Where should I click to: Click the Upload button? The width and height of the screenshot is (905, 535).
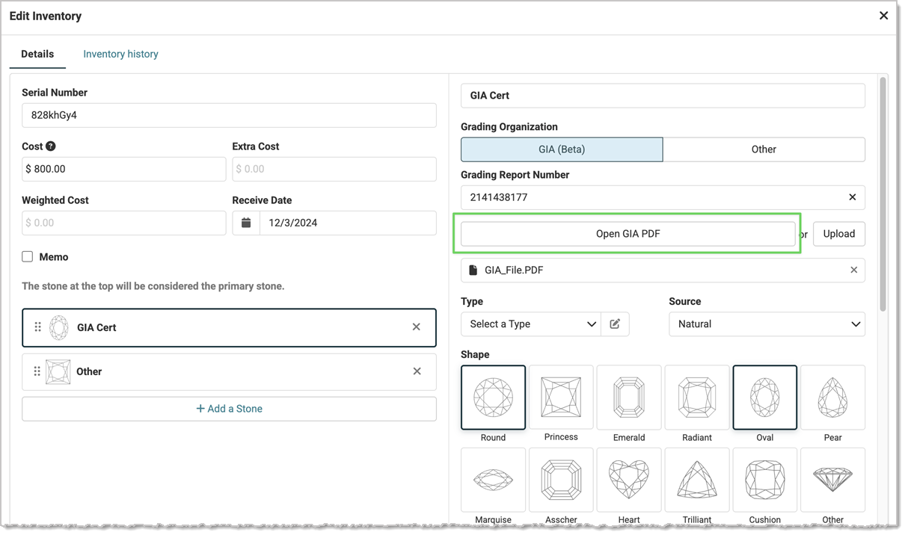(x=839, y=234)
